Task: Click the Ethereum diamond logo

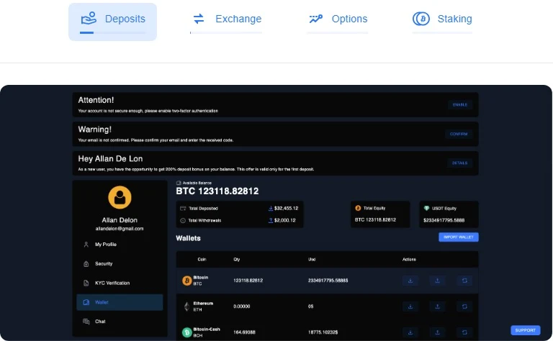Action: coord(187,306)
